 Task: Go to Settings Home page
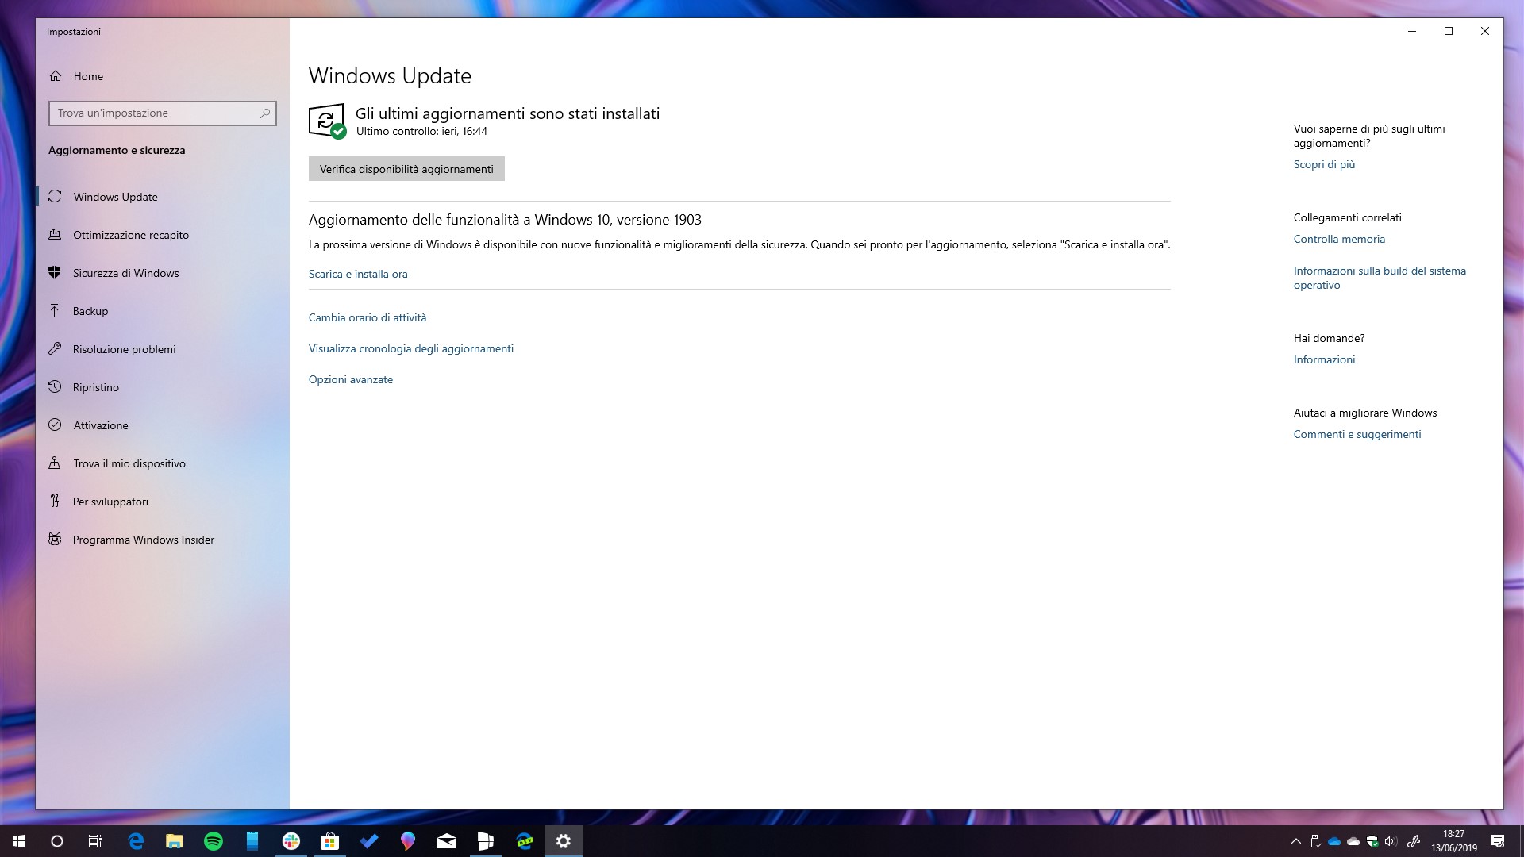point(76,76)
